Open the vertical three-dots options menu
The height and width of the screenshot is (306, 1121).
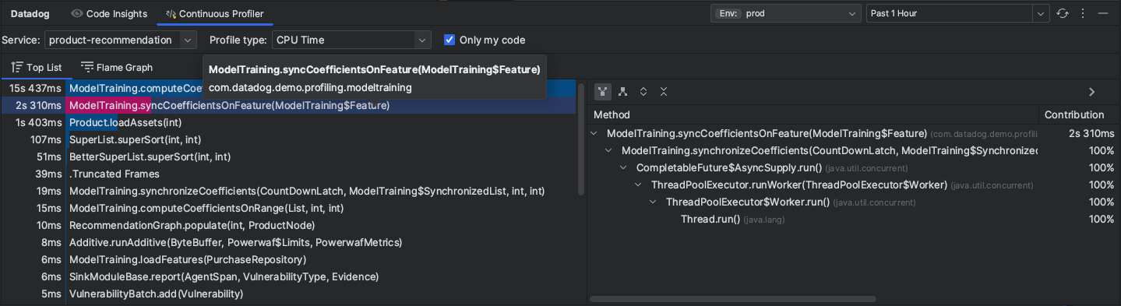(x=1083, y=14)
